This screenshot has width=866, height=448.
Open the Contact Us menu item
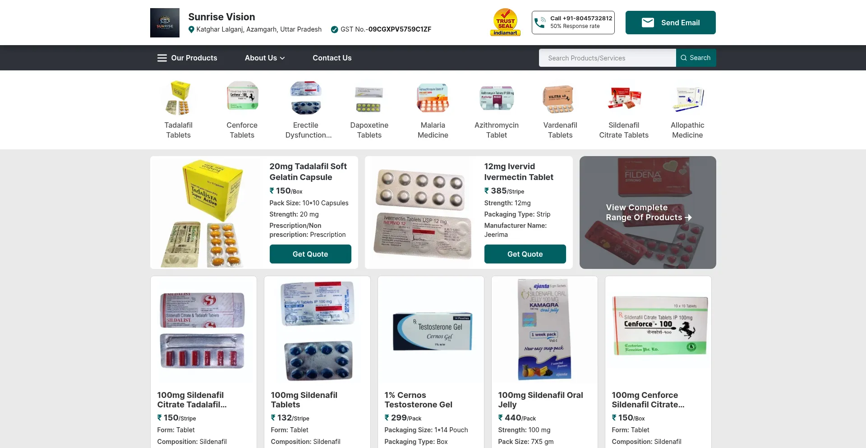332,58
